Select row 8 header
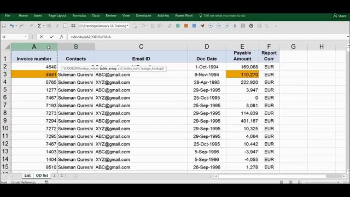 (x=5, y=113)
